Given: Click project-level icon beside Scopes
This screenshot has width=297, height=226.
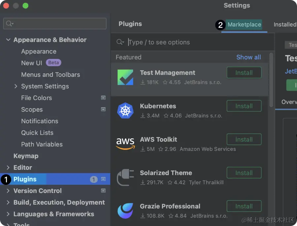Looking at the screenshot, I should pos(103,109).
